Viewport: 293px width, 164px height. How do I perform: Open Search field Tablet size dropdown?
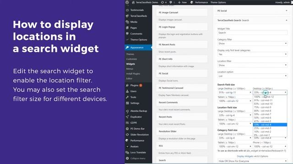click(235, 101)
